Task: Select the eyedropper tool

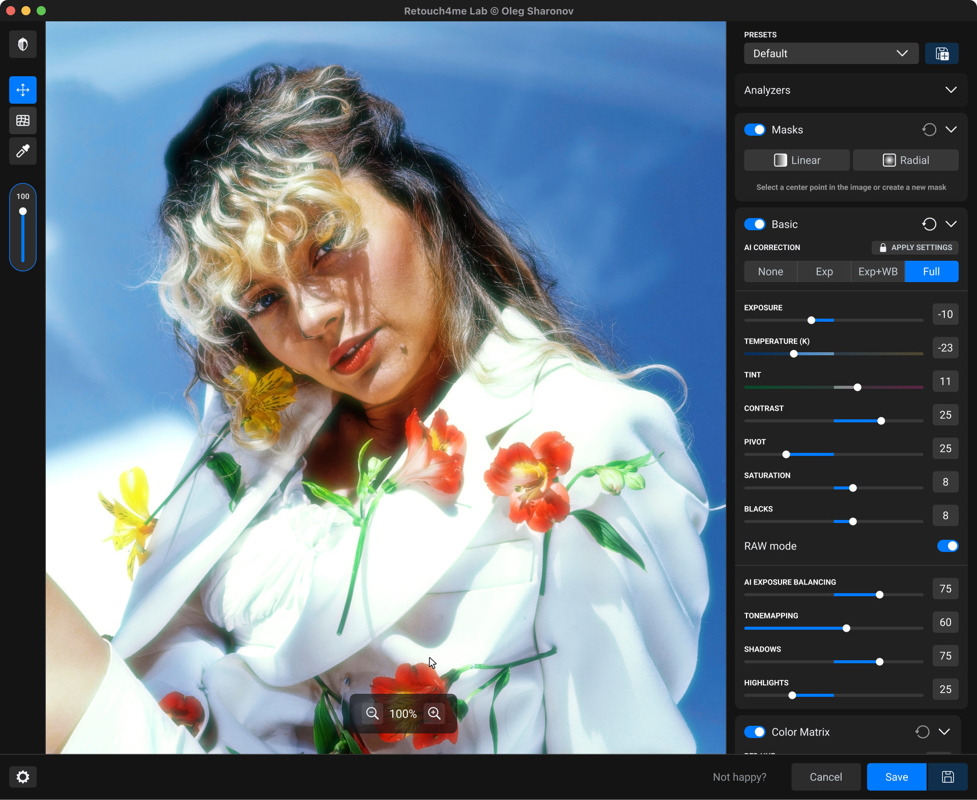Action: click(23, 151)
